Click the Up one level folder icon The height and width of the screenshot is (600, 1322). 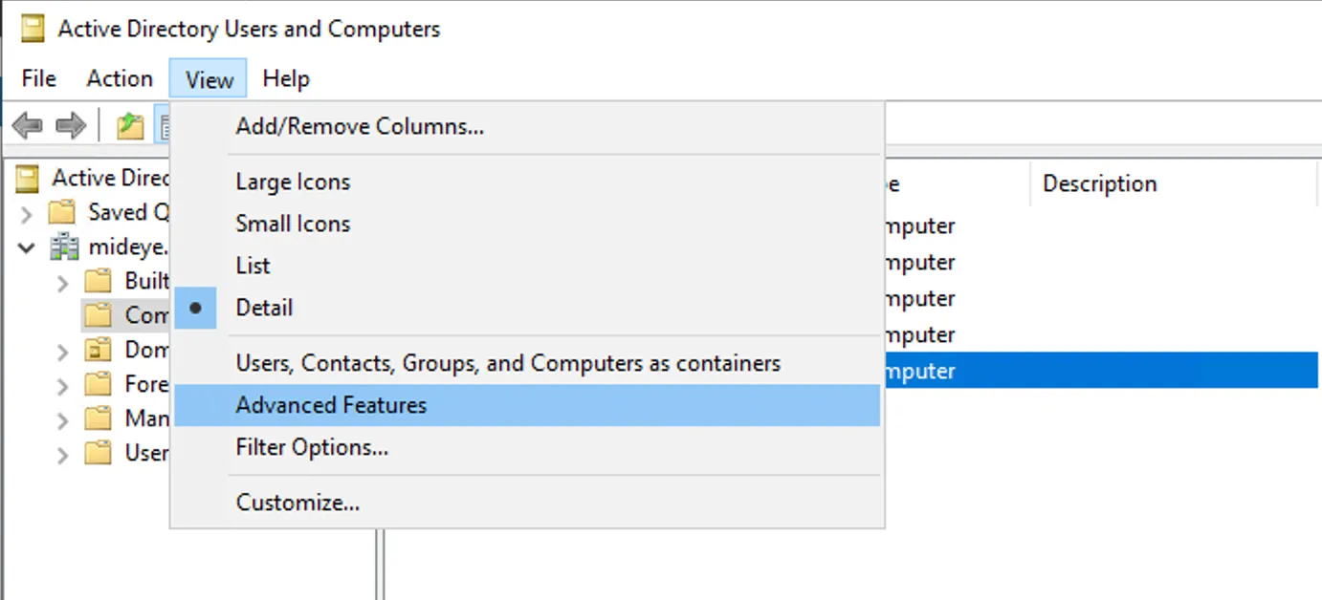click(130, 125)
